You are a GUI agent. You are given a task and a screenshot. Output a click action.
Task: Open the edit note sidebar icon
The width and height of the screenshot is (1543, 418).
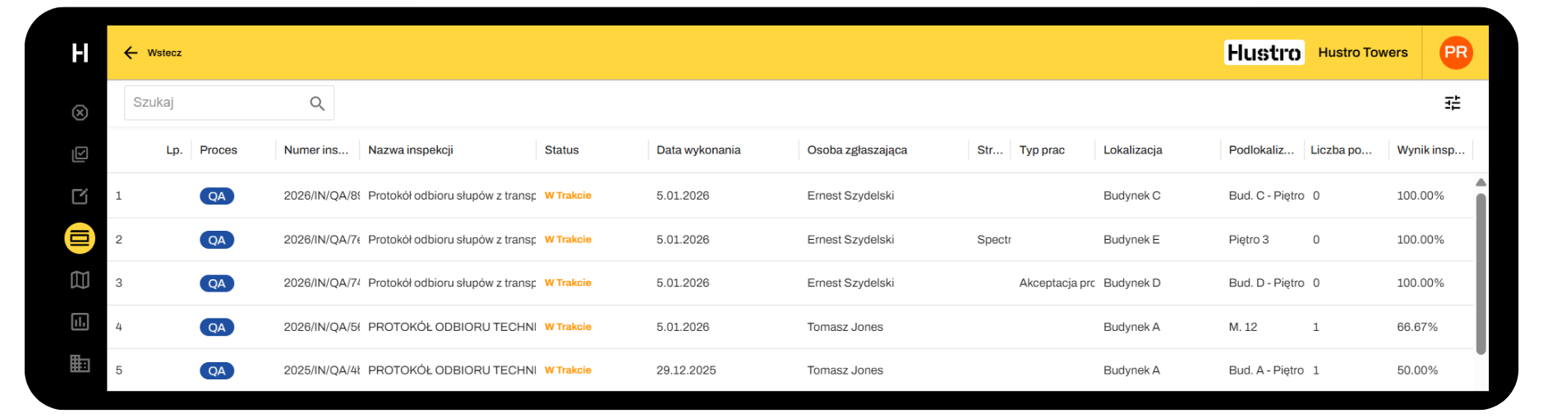point(80,196)
